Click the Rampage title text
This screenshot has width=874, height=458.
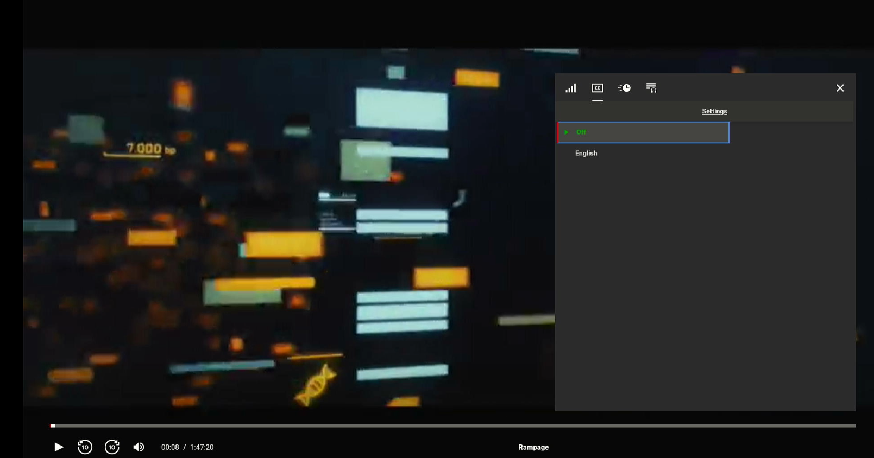pyautogui.click(x=533, y=447)
